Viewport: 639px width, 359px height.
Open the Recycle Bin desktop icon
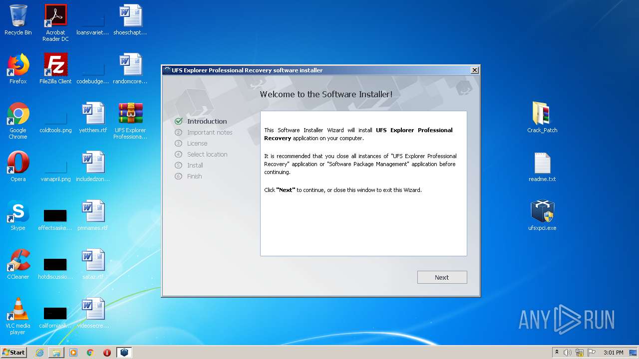[18, 20]
